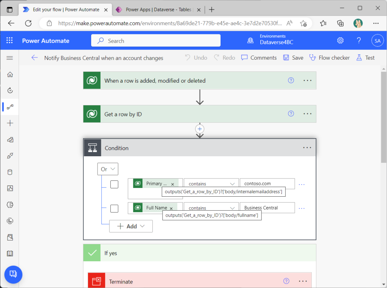Open browser Favorites star list icon
This screenshot has height=288, width=387.
(323, 23)
